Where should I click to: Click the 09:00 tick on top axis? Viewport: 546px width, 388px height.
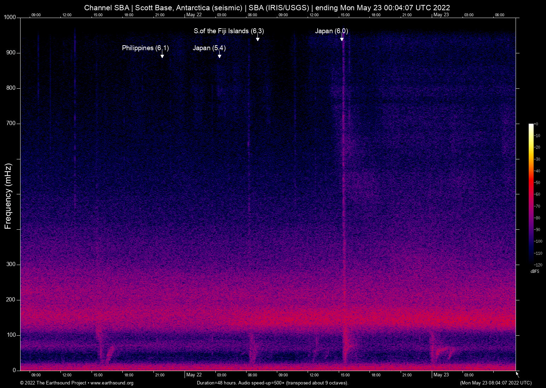click(x=36, y=15)
